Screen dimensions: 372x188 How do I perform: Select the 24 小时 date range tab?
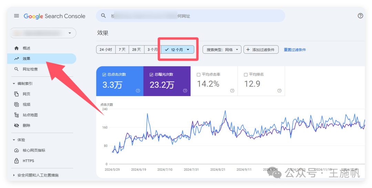(106, 50)
